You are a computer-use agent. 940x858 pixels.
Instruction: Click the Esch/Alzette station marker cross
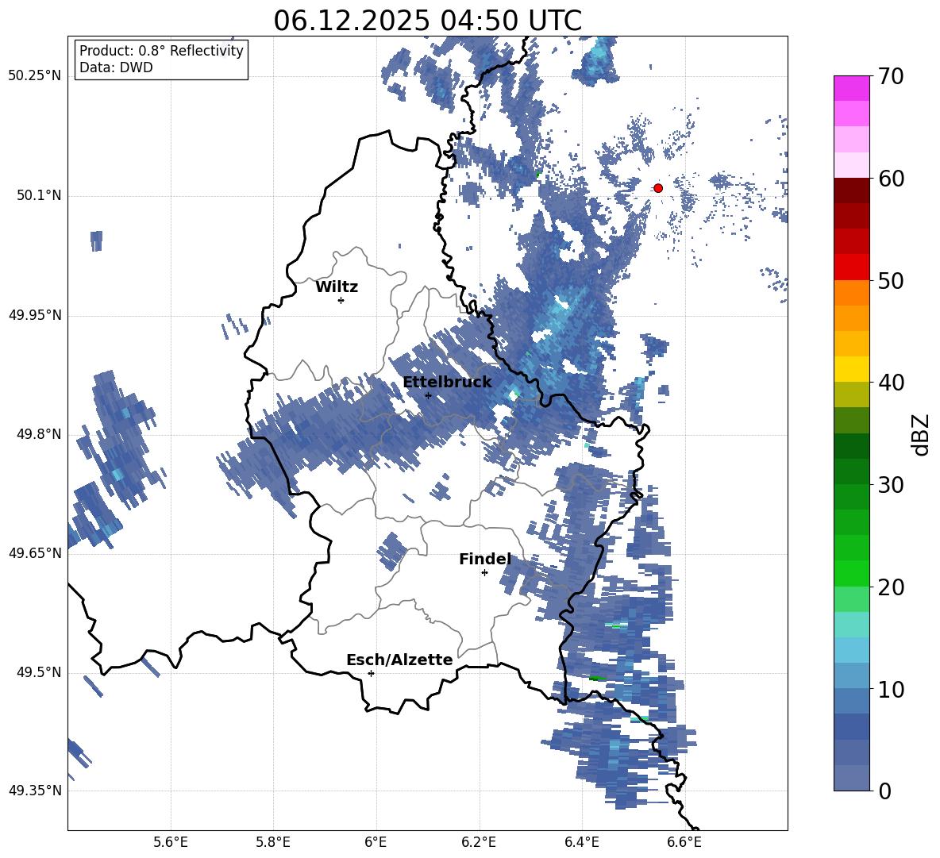pyautogui.click(x=371, y=673)
